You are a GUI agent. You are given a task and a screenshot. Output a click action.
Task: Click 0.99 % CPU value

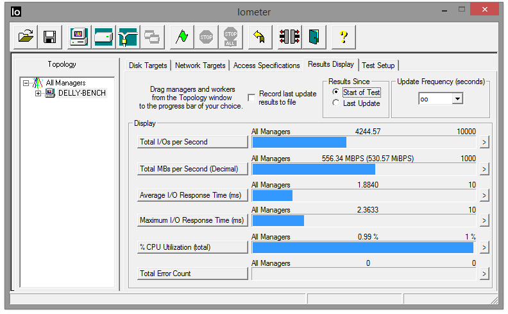(x=368, y=237)
